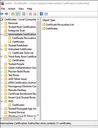
Task: Click the Certificates - Local Computer root node icon
Action: 2,19
